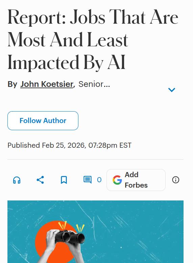The image size is (193, 263).
Task: Select the Published Feb 25, 2026 timestamp
Action: coord(69,145)
